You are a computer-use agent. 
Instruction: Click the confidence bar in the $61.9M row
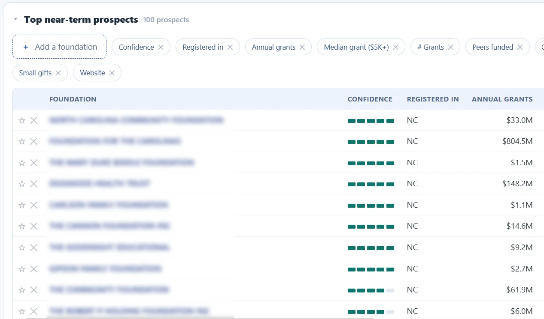pyautogui.click(x=371, y=290)
